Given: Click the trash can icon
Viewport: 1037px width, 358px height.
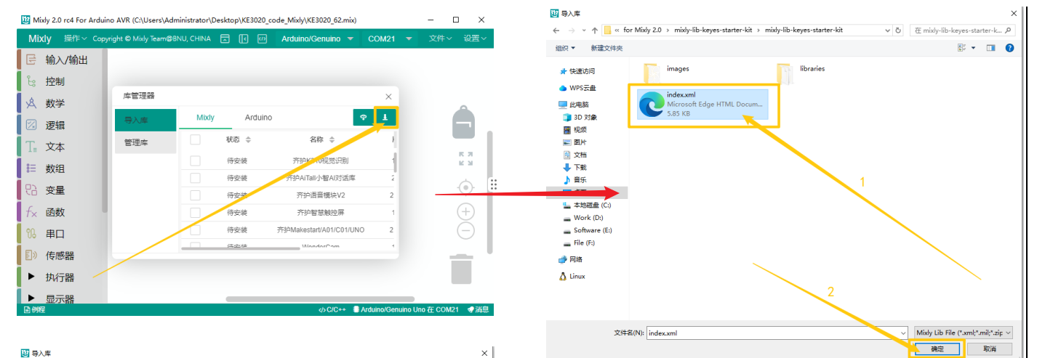Looking at the screenshot, I should click(462, 268).
